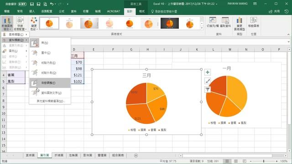Expand the chart styles gallery More arrow

tap(202, 28)
